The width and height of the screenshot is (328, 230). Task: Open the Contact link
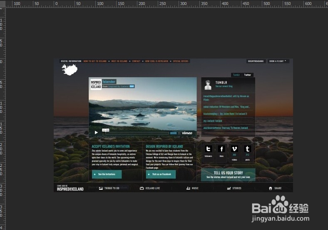tap(136, 61)
